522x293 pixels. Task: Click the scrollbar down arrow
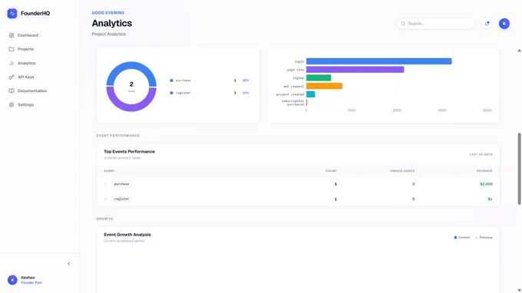[x=519, y=290]
